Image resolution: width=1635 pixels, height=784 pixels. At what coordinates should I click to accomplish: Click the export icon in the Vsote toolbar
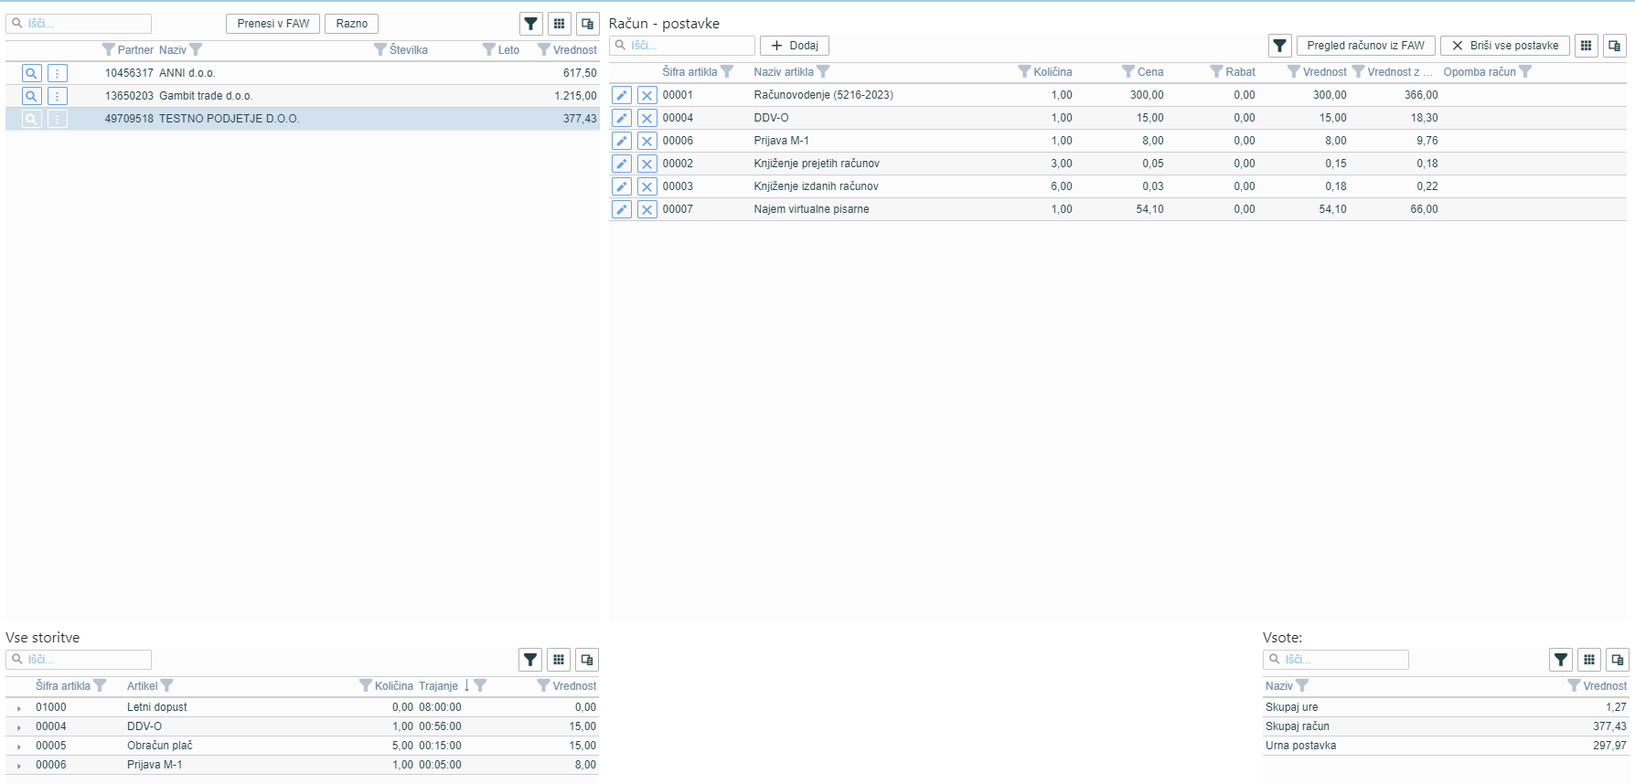(1618, 660)
